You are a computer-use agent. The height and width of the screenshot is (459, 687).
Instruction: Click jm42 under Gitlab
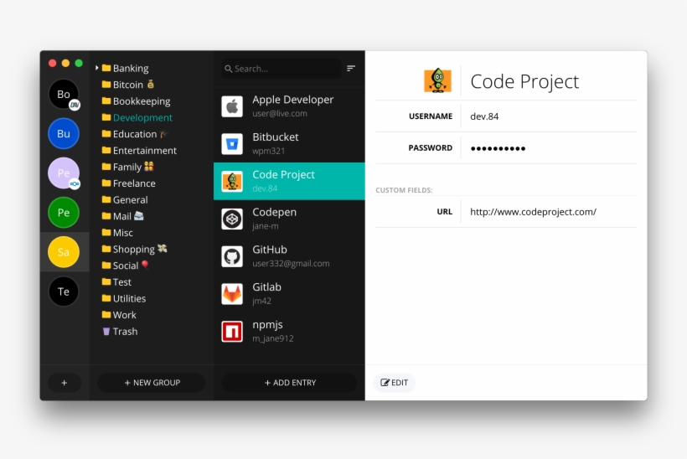pyautogui.click(x=261, y=301)
